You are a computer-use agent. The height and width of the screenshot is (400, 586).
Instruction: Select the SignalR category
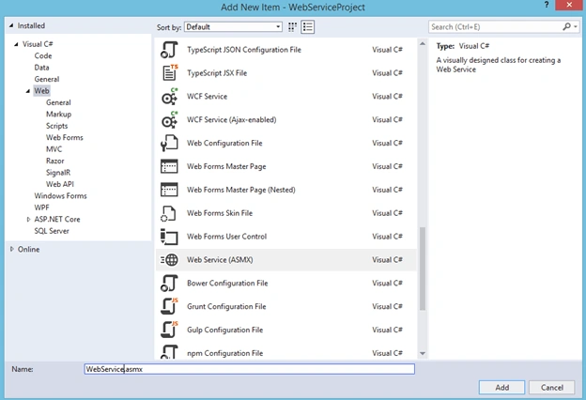click(x=58, y=173)
